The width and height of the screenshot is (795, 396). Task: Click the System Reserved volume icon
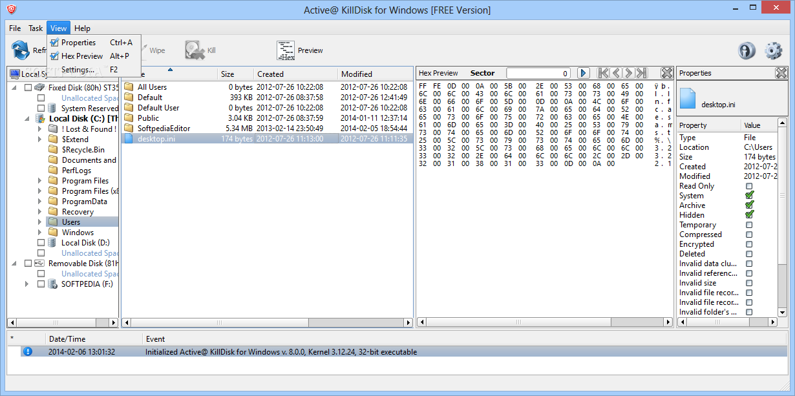click(53, 108)
